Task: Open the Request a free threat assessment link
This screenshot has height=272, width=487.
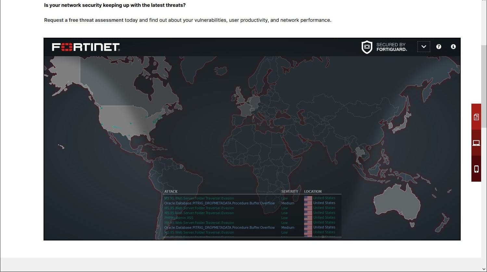Action: [x=83, y=20]
